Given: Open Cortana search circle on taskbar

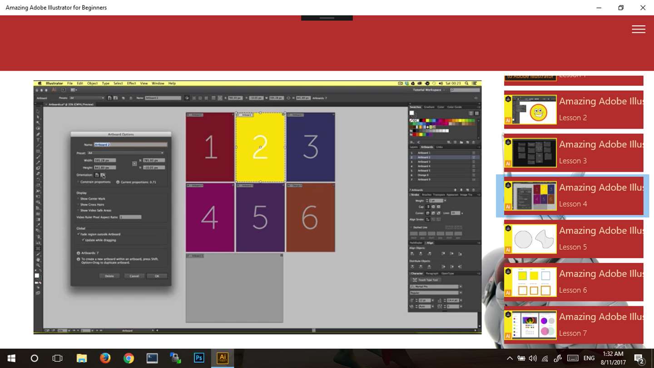Looking at the screenshot, I should (34, 358).
